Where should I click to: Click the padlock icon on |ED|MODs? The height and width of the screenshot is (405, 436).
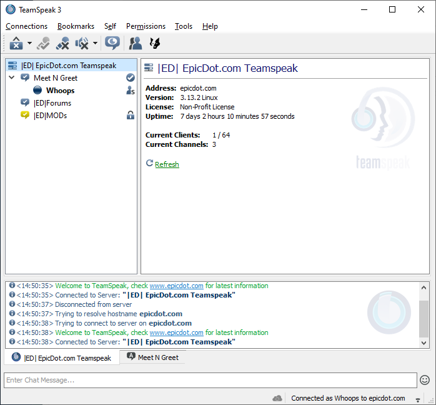coord(131,115)
